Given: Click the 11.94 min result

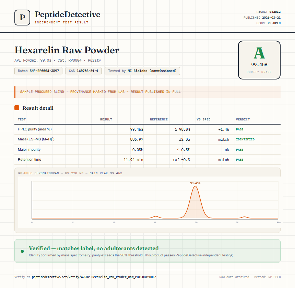Looking at the screenshot, I should coord(133,160).
